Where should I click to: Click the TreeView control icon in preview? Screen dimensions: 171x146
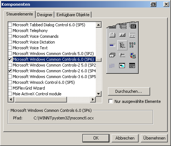pyautogui.click(x=122, y=45)
